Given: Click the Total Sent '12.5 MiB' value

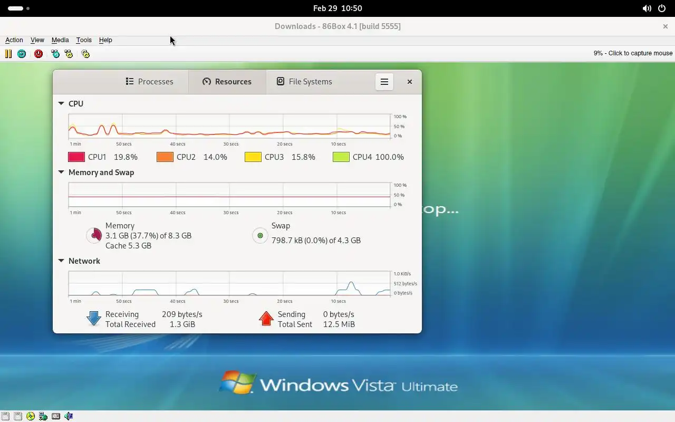Looking at the screenshot, I should coord(339,324).
